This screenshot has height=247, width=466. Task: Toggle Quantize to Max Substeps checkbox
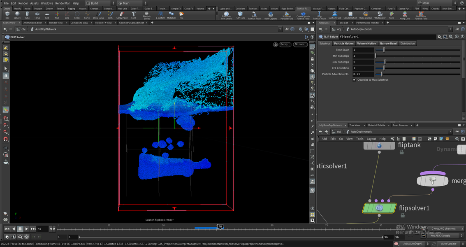pyautogui.click(x=354, y=80)
